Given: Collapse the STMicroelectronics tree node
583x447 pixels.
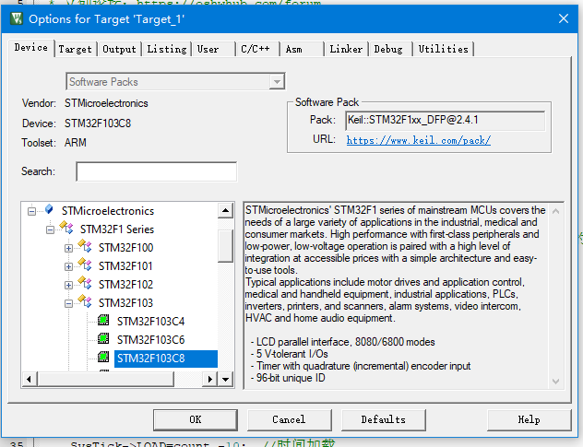Looking at the screenshot, I should click(x=32, y=211).
